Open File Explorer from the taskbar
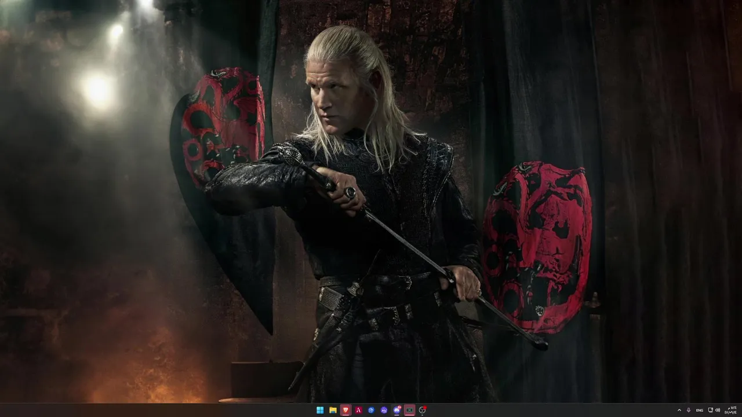 pos(333,410)
